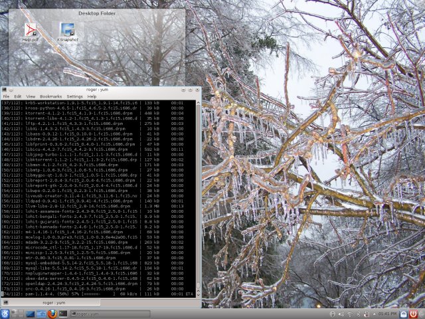Open the KSnapshot desktop icon

[x=68, y=33]
